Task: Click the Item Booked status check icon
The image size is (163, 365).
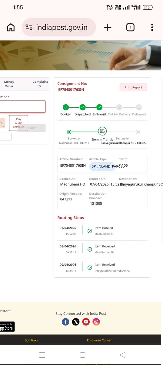Action: 90,231
